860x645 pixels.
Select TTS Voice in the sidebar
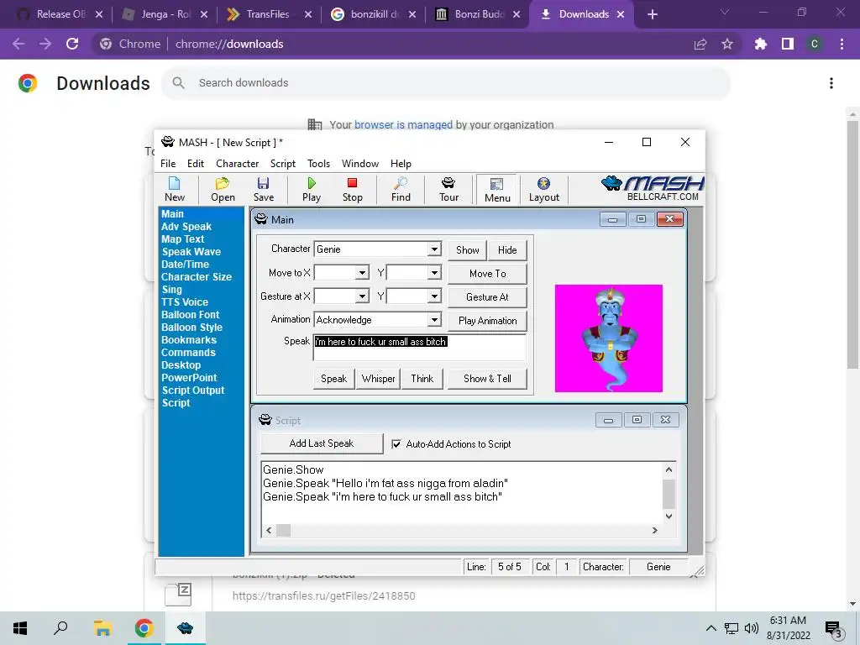tap(185, 302)
